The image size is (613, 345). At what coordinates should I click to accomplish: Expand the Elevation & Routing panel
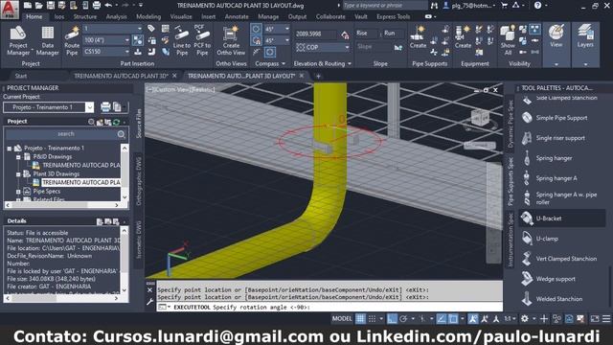(x=350, y=63)
